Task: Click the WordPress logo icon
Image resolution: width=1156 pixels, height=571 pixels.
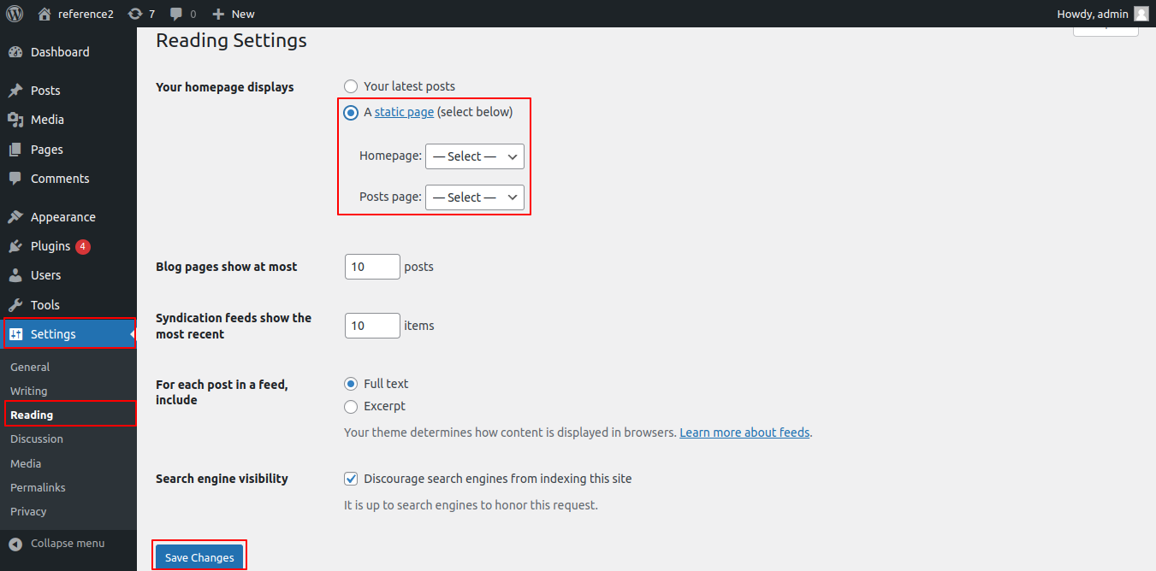Action: point(15,14)
